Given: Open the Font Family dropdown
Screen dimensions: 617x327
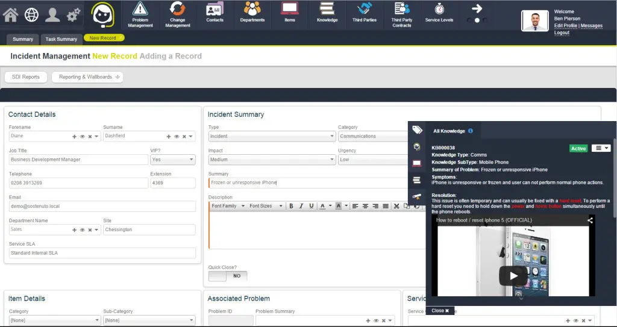Looking at the screenshot, I should 228,206.
